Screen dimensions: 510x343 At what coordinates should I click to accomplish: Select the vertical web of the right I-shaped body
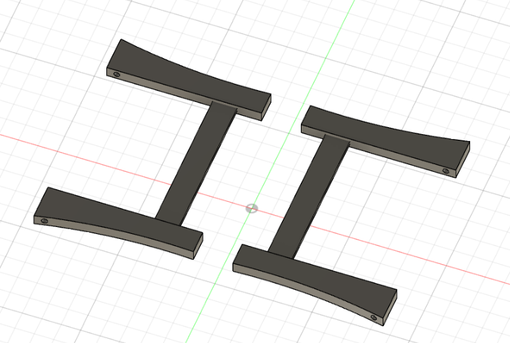[309, 197]
